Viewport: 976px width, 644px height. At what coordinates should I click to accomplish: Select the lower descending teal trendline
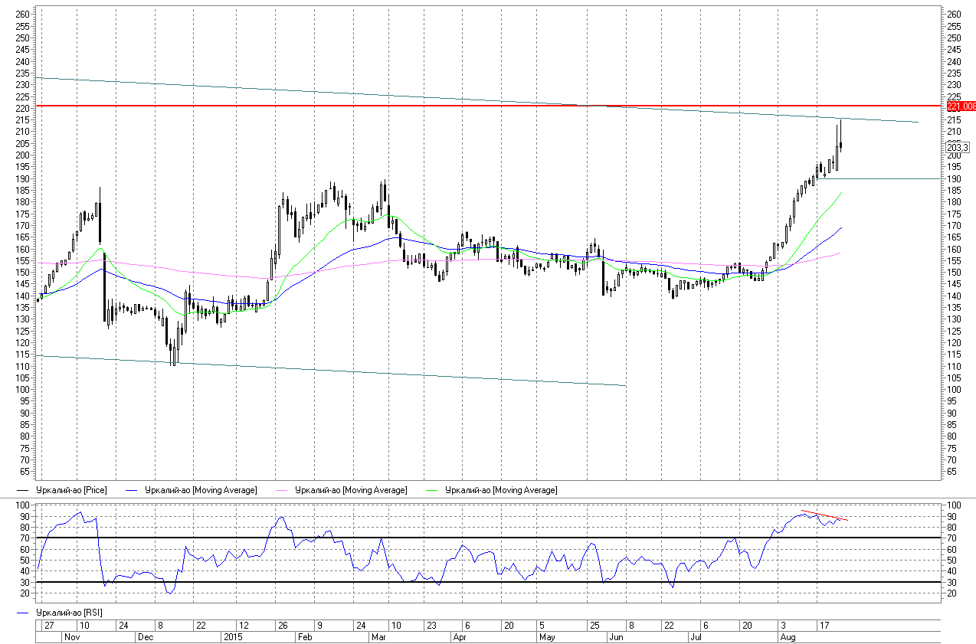coord(306,370)
